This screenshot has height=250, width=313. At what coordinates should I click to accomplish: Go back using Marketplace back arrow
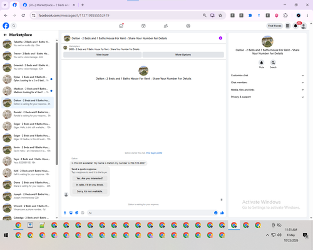(5, 35)
